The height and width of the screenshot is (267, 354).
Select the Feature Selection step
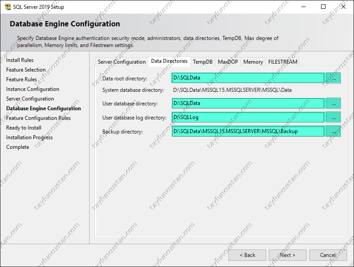pos(26,70)
